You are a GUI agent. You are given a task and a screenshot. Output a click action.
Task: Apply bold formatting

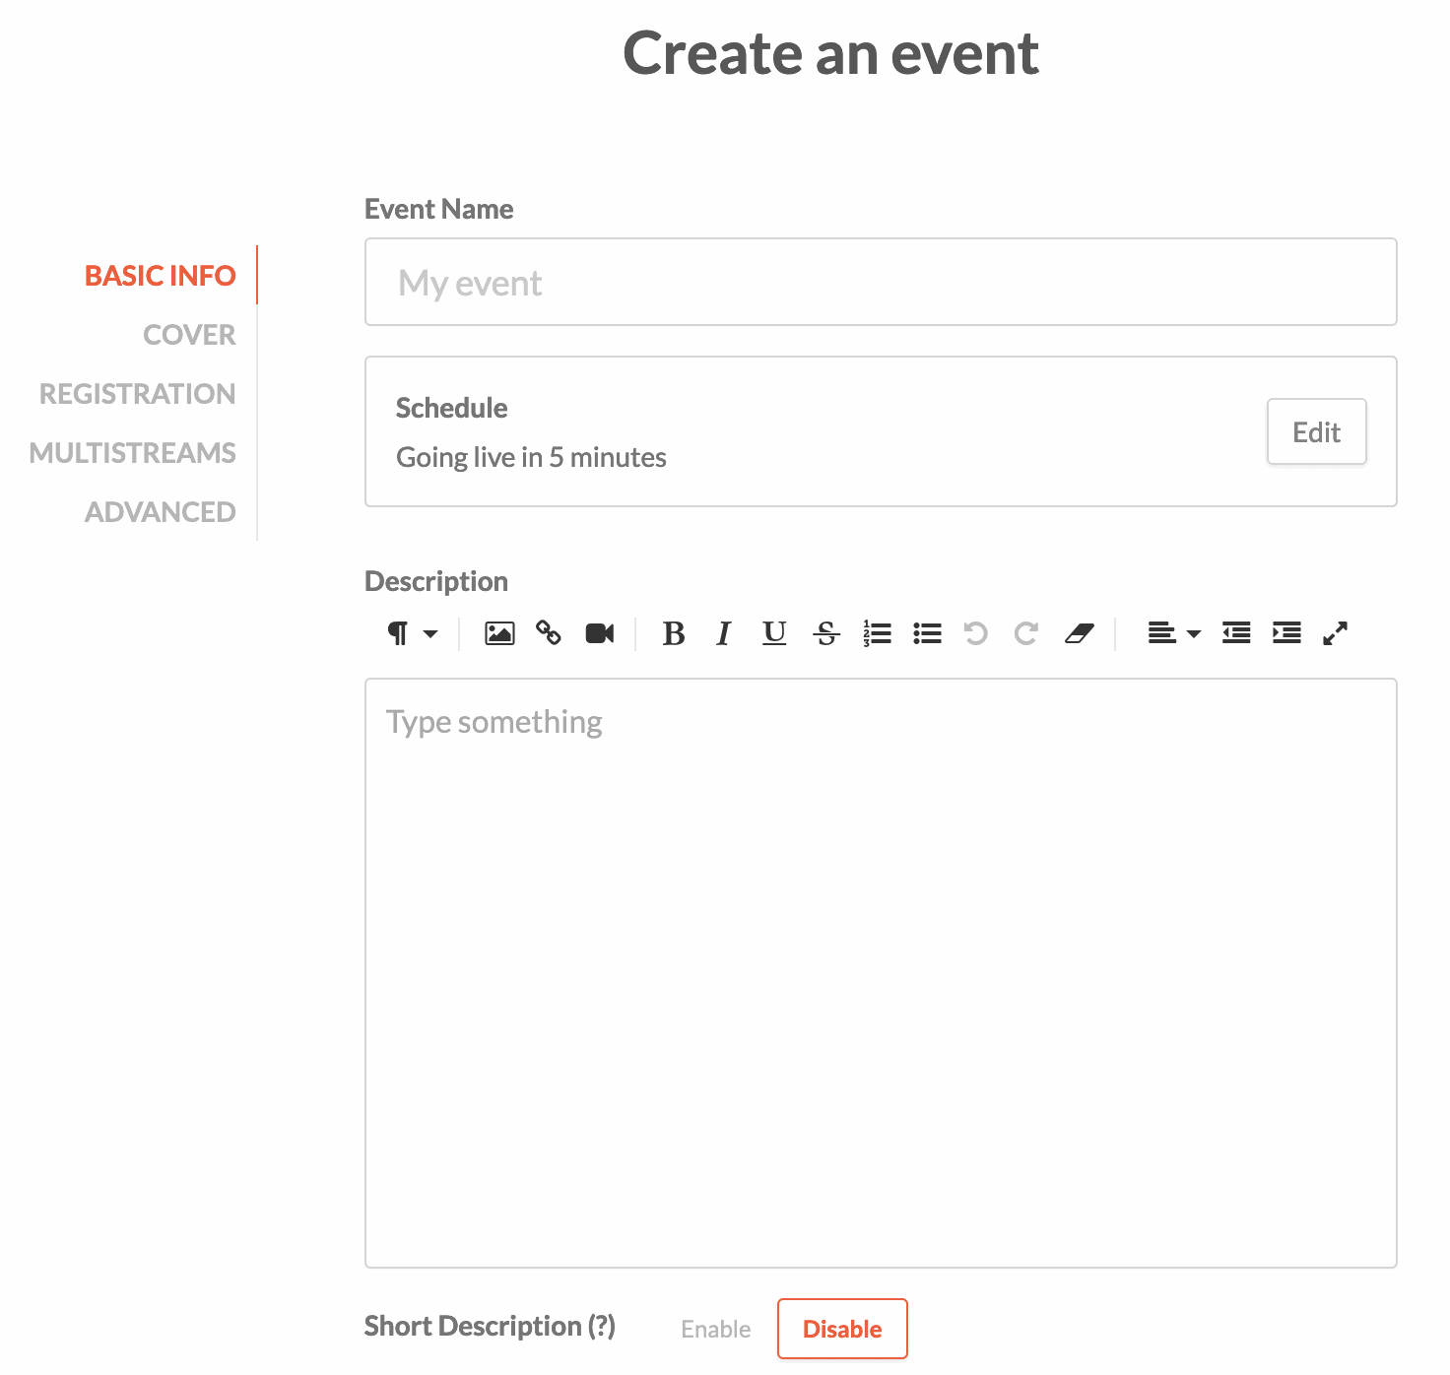(x=674, y=633)
